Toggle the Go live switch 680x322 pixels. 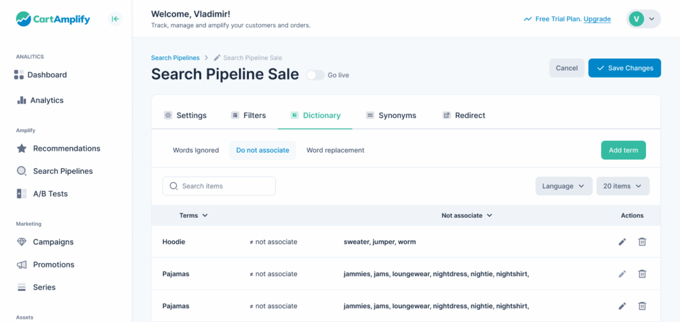tap(315, 75)
